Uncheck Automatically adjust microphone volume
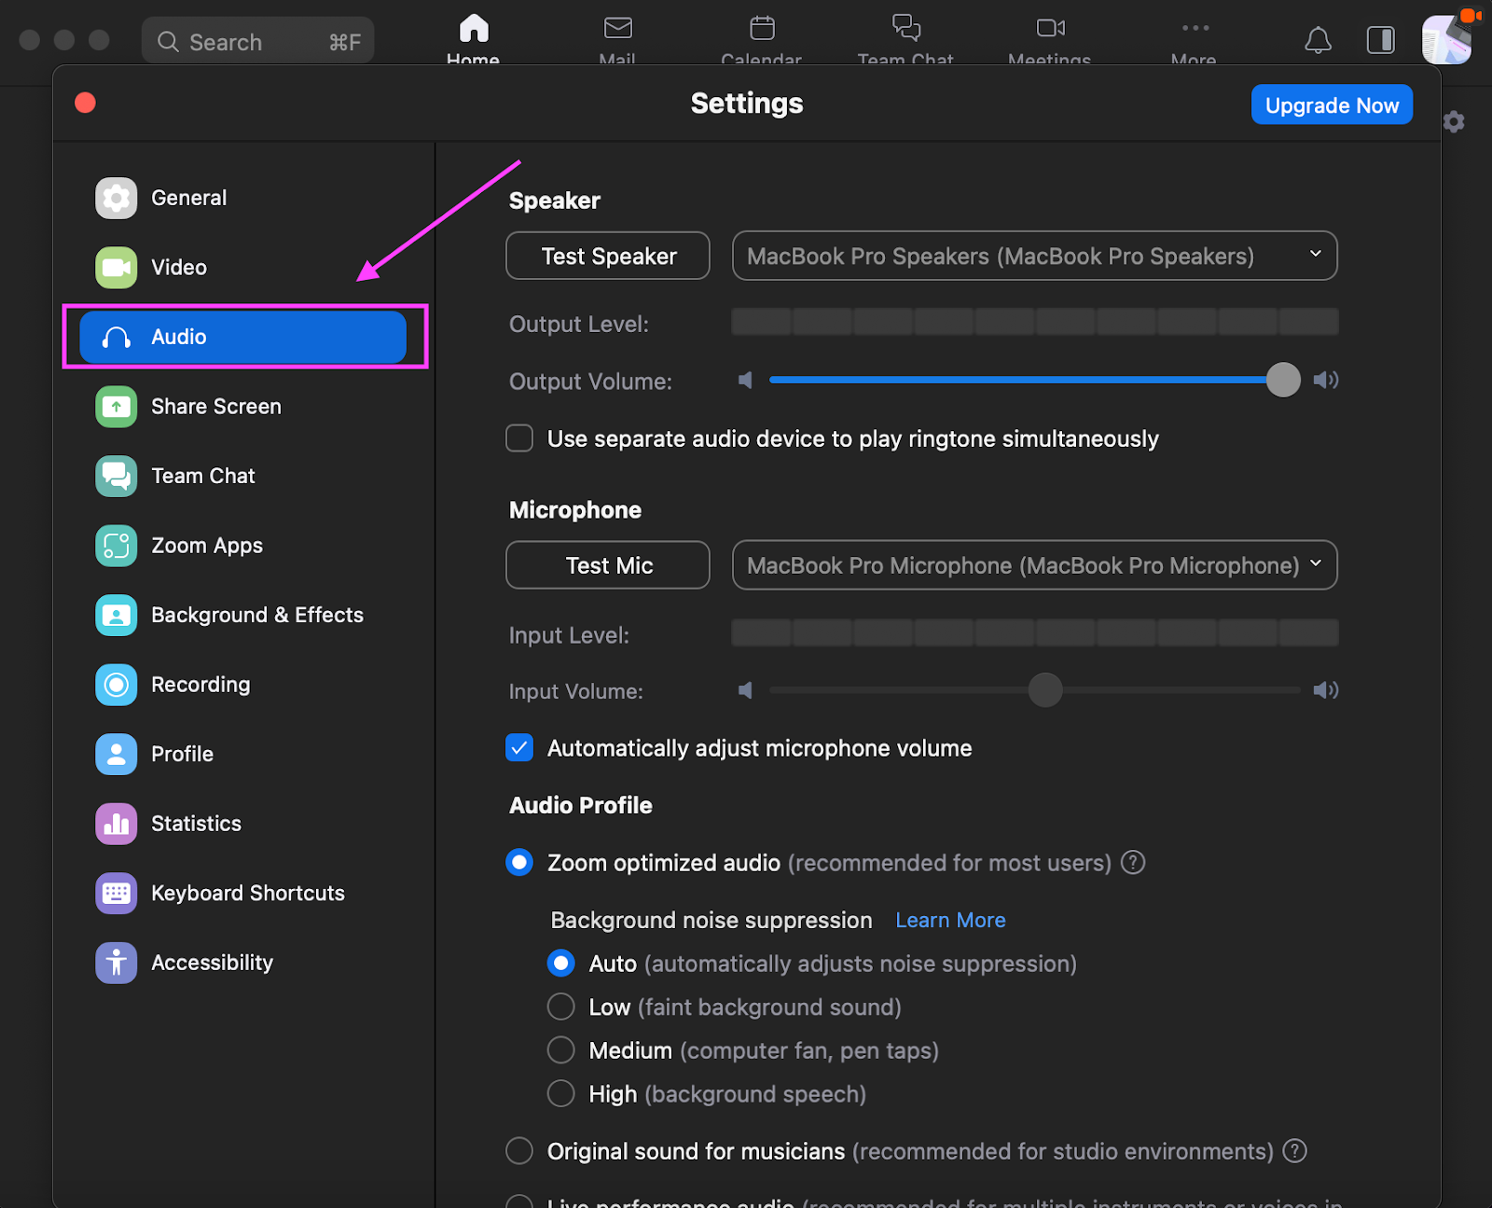The width and height of the screenshot is (1492, 1208). (519, 747)
